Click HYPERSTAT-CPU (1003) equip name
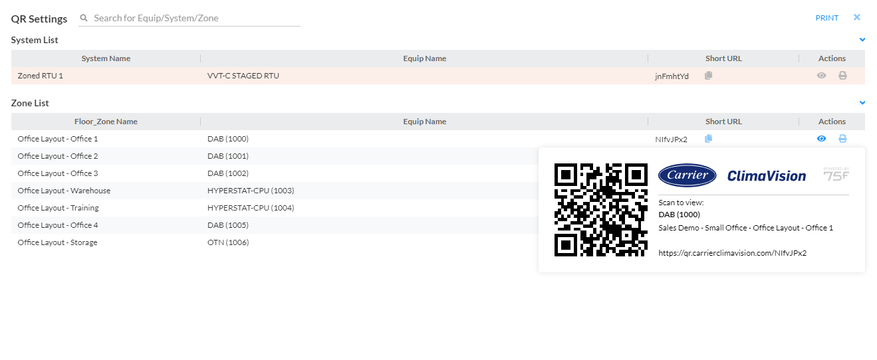 coord(251,191)
